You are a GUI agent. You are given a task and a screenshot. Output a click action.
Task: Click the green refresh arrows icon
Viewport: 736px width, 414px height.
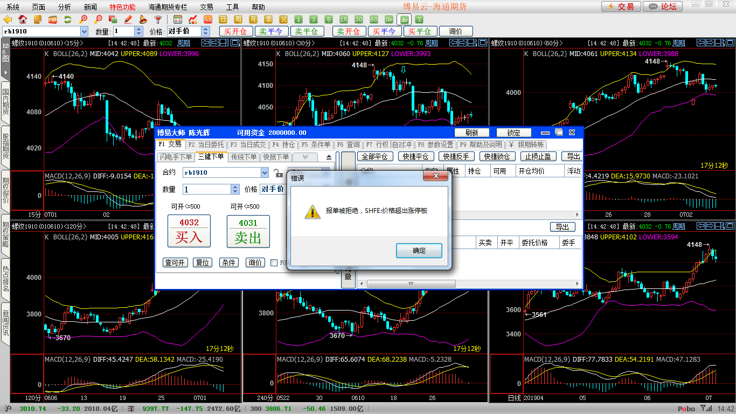68,19
